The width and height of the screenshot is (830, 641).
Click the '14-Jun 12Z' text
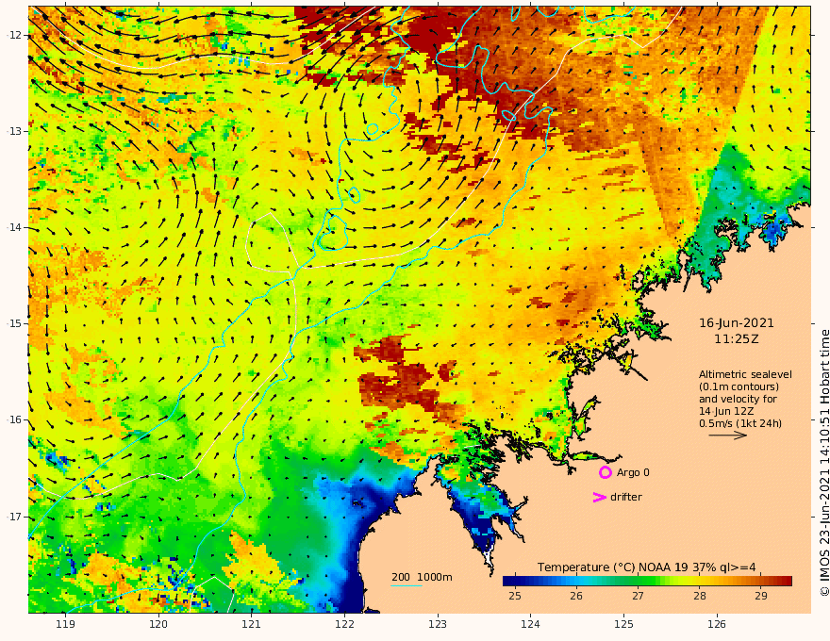(726, 411)
